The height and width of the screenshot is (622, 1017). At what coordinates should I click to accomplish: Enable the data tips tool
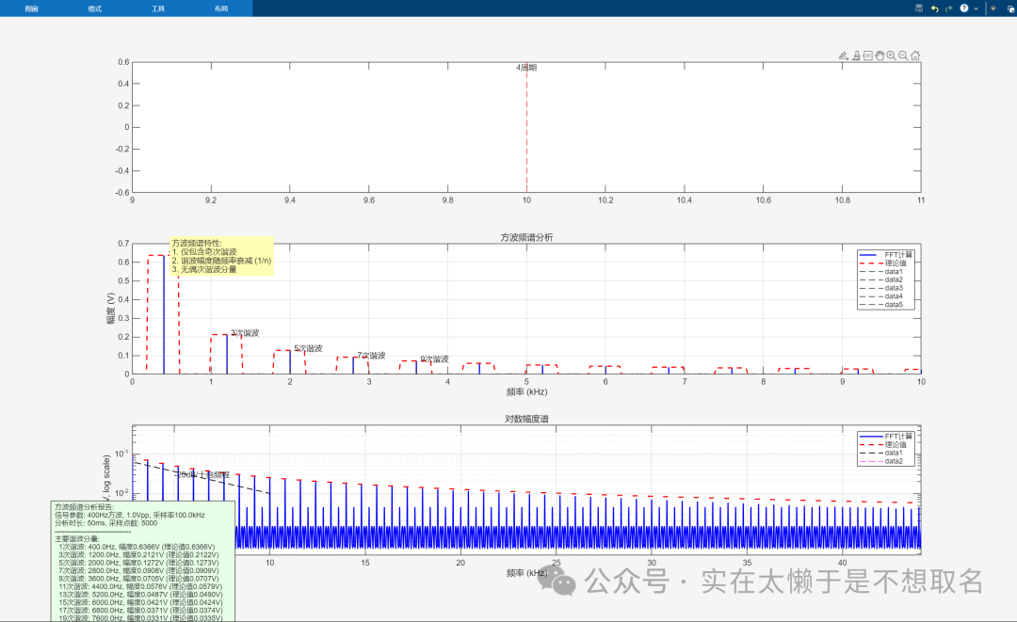[x=867, y=56]
